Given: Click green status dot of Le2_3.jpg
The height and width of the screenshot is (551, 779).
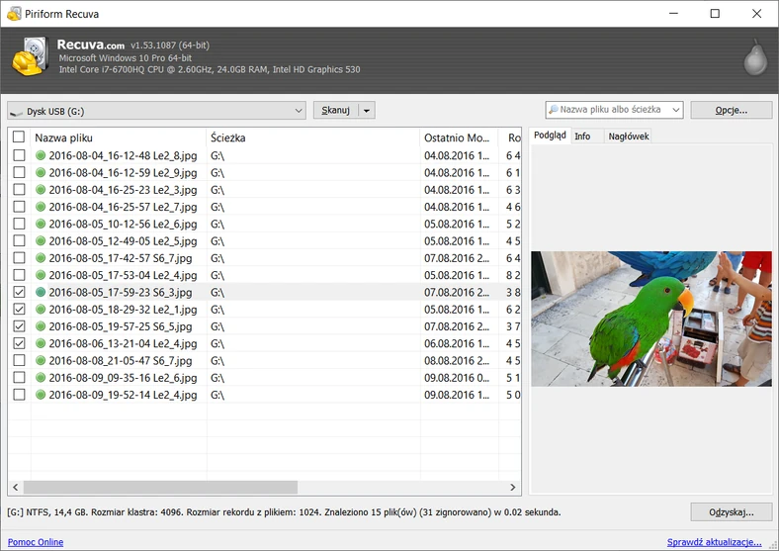Looking at the screenshot, I should 41,190.
